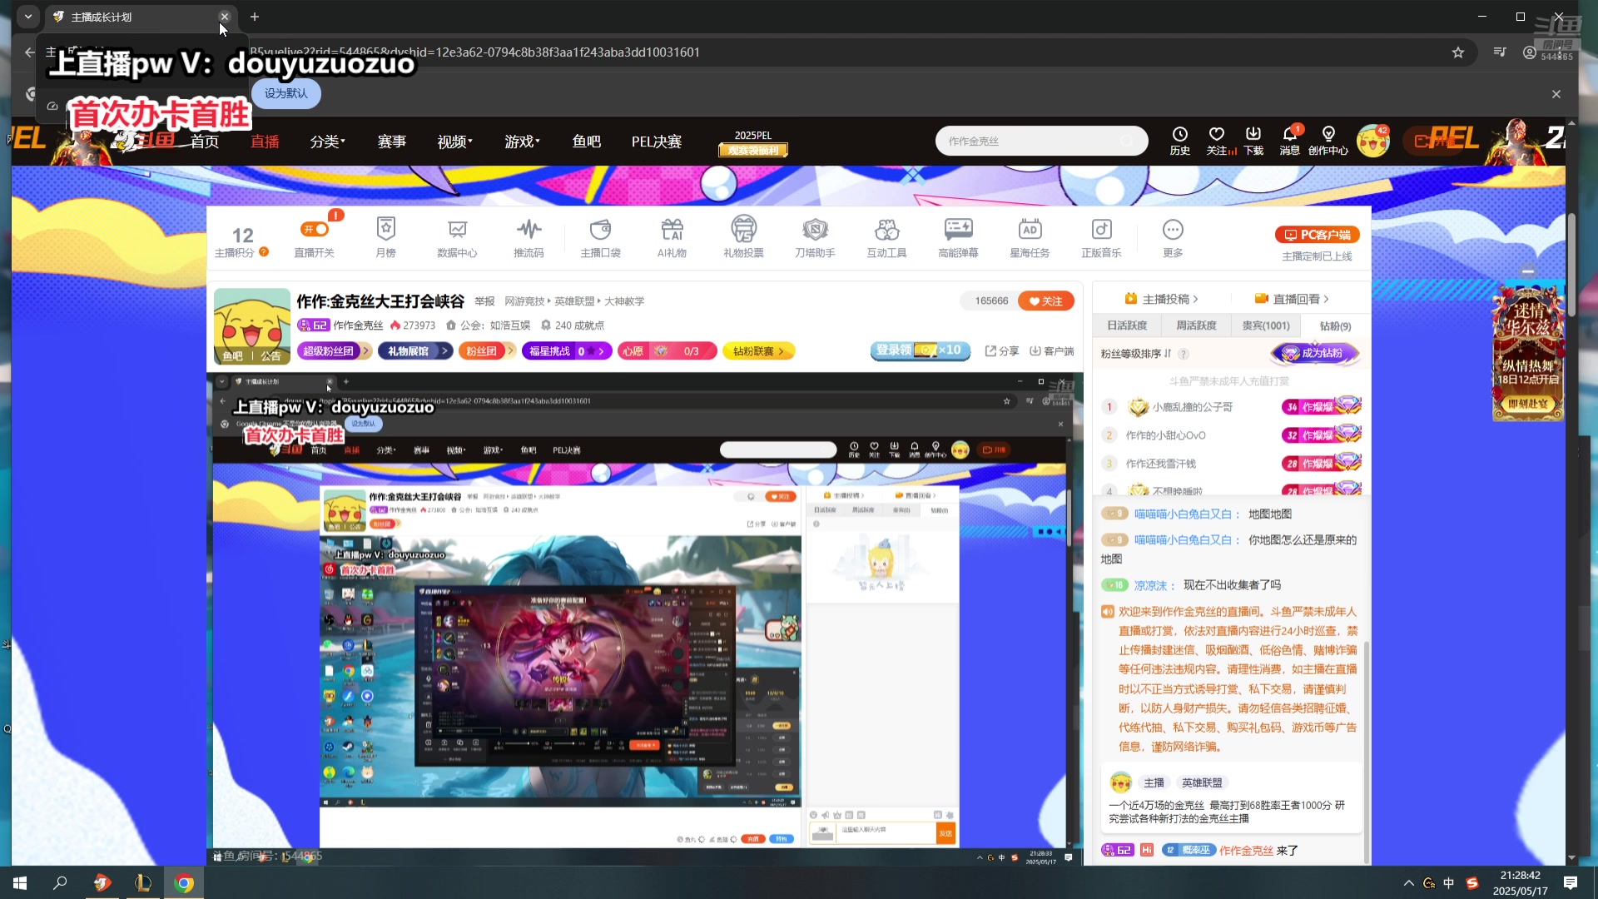Click the search field containing 作作金壳丝
The image size is (1598, 899).
tap(1041, 141)
